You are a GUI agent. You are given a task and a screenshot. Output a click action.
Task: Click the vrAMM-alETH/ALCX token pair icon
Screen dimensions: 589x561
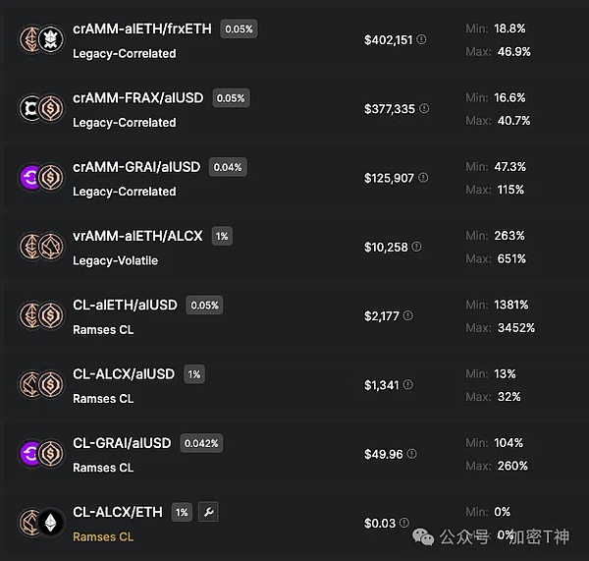(40, 247)
